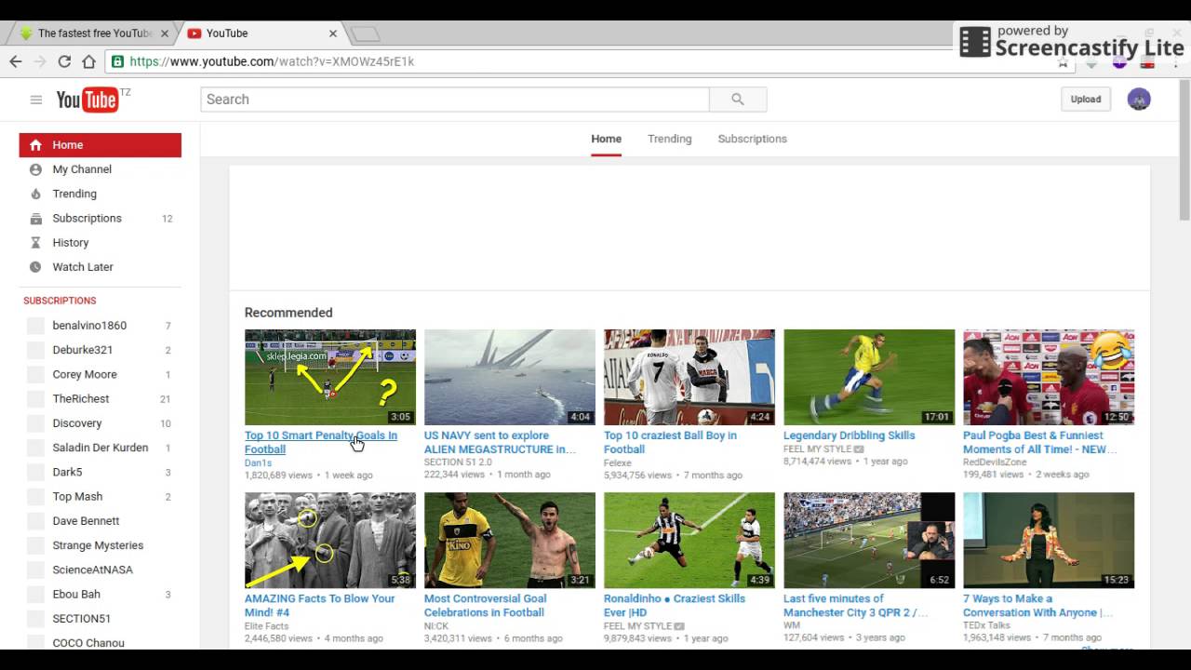The image size is (1191, 670).
Task: Open Last five minutes of Manchester City title
Action: pyautogui.click(x=856, y=606)
